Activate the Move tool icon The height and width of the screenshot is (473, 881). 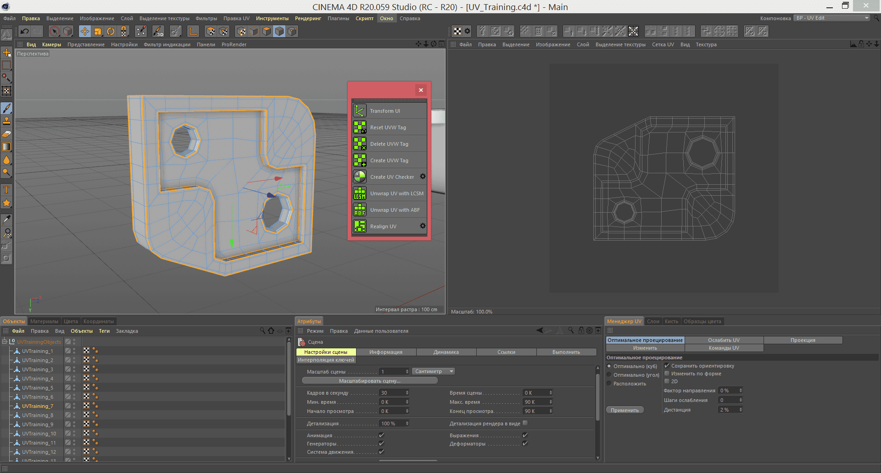(85, 31)
